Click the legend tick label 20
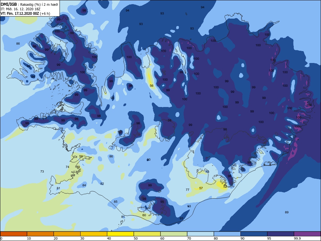The height and width of the screenshot is (241, 321). pos(56,238)
